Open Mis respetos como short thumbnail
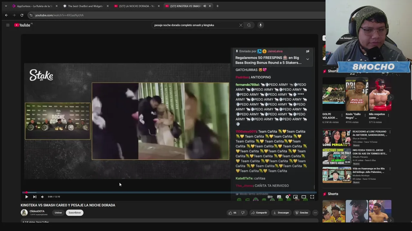 (x=380, y=94)
